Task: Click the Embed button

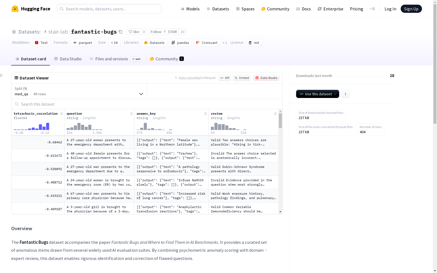Action: coord(242,78)
